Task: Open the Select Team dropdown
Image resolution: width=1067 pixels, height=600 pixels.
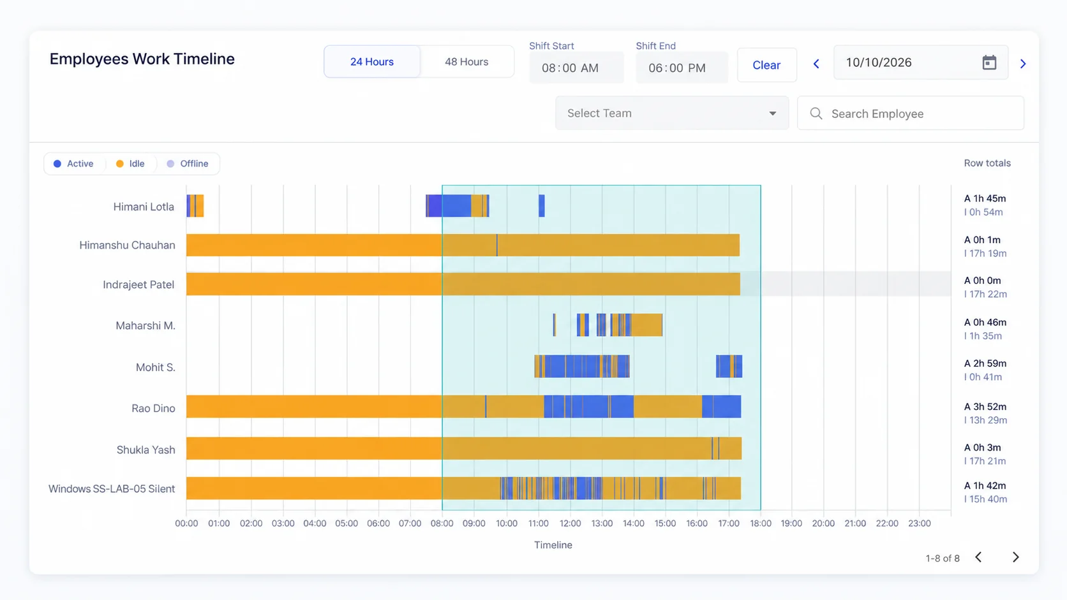Action: point(672,113)
